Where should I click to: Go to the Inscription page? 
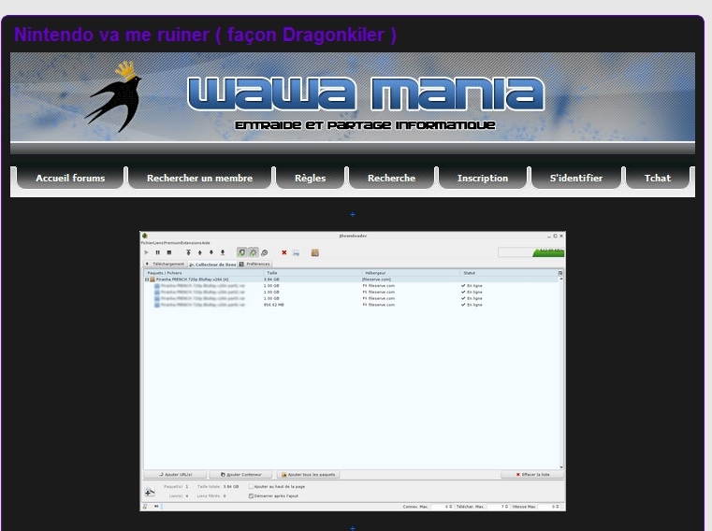tap(483, 178)
